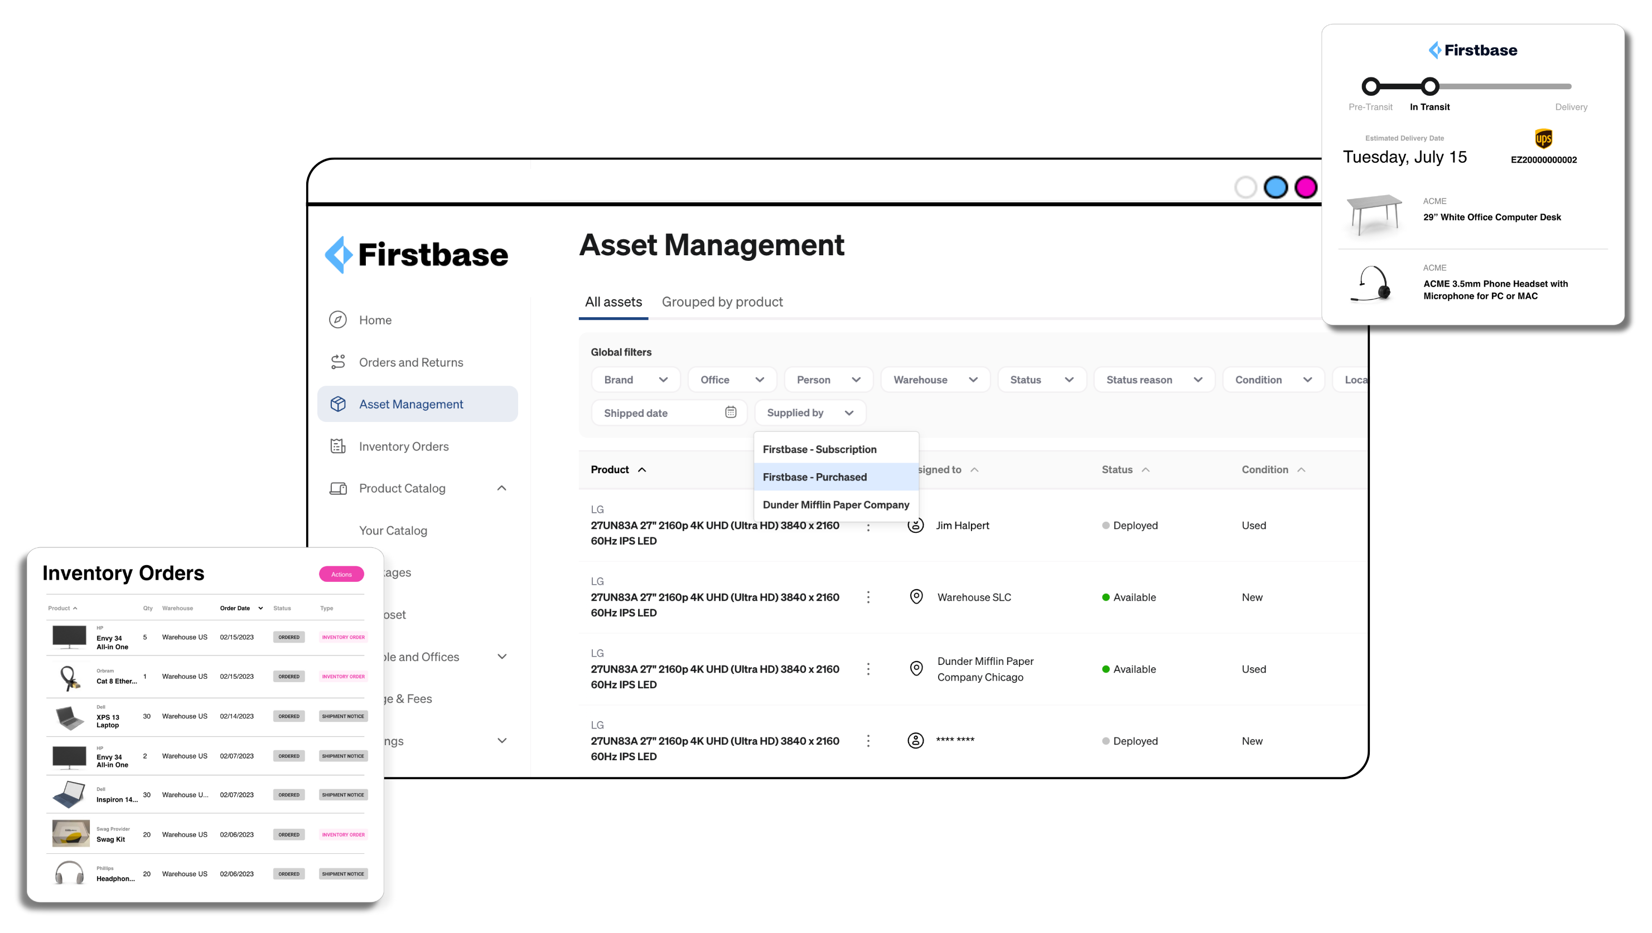Open three-dot menu for Warehouse SLC row
1652x933 pixels.
[x=868, y=597]
